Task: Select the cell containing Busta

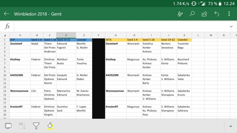Action: [66, 63]
